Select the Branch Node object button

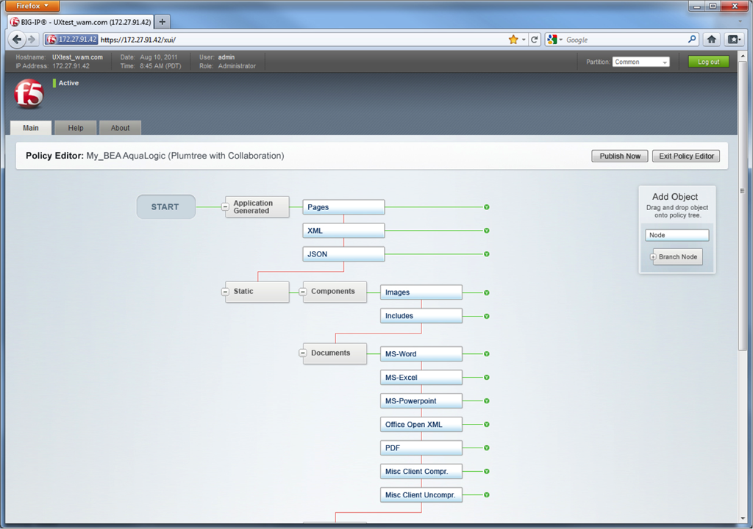pyautogui.click(x=677, y=257)
